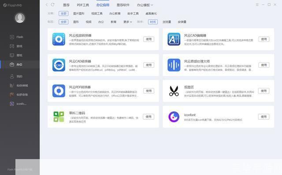Open the 我的 section in the sidebar
The width and height of the screenshot is (282, 175).
pos(16,76)
